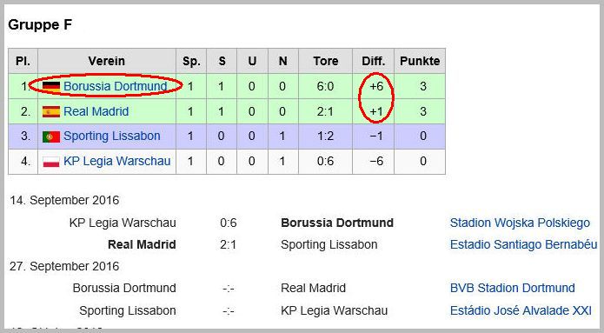The height and width of the screenshot is (333, 604).
Task: Click the 0:6 score for Legia versus Dortmund
Action: point(228,223)
